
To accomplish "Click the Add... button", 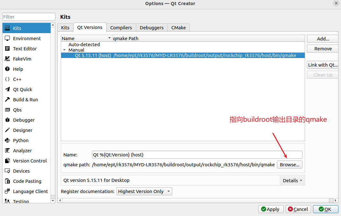I will (x=323, y=39).
